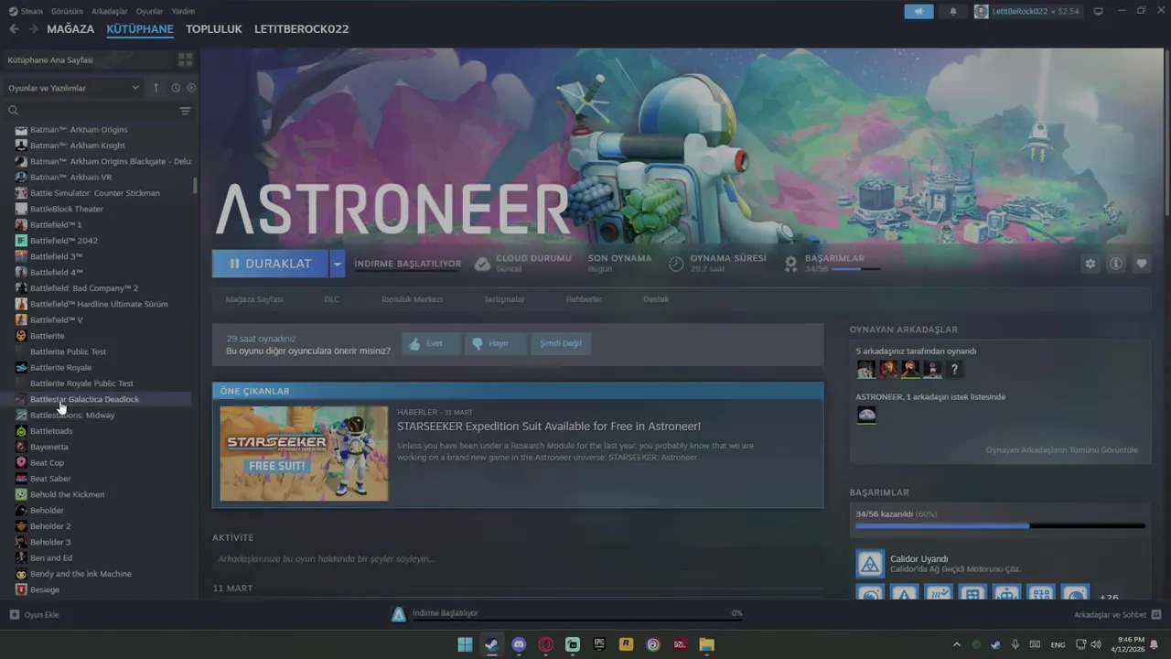Go back with the left arrow
The image size is (1171, 659).
click(x=14, y=28)
